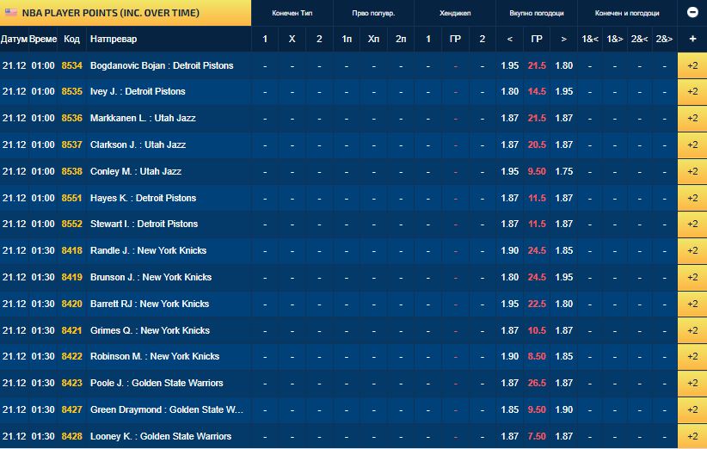
Task: Pick over odds 1.85 for Robinson M.
Action: (564, 357)
